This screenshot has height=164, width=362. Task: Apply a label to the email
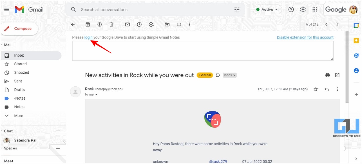tap(179, 24)
